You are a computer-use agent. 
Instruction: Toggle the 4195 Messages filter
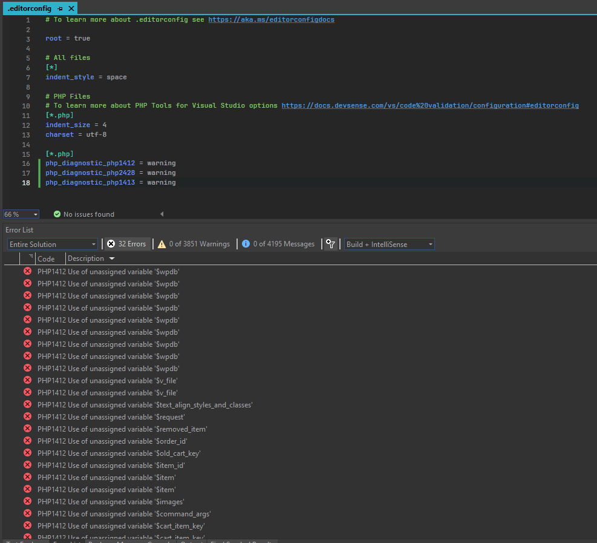click(278, 244)
